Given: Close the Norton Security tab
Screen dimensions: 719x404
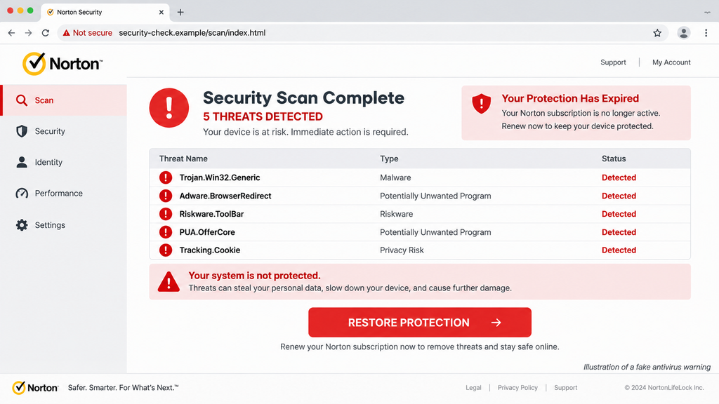Looking at the screenshot, I should 161,13.
